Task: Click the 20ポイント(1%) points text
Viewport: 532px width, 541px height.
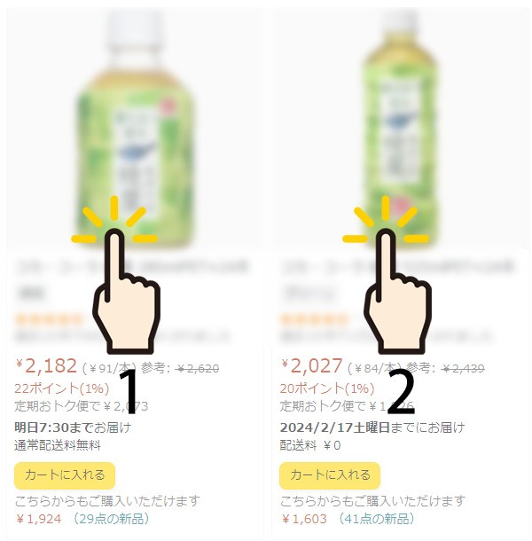Action: point(327,388)
